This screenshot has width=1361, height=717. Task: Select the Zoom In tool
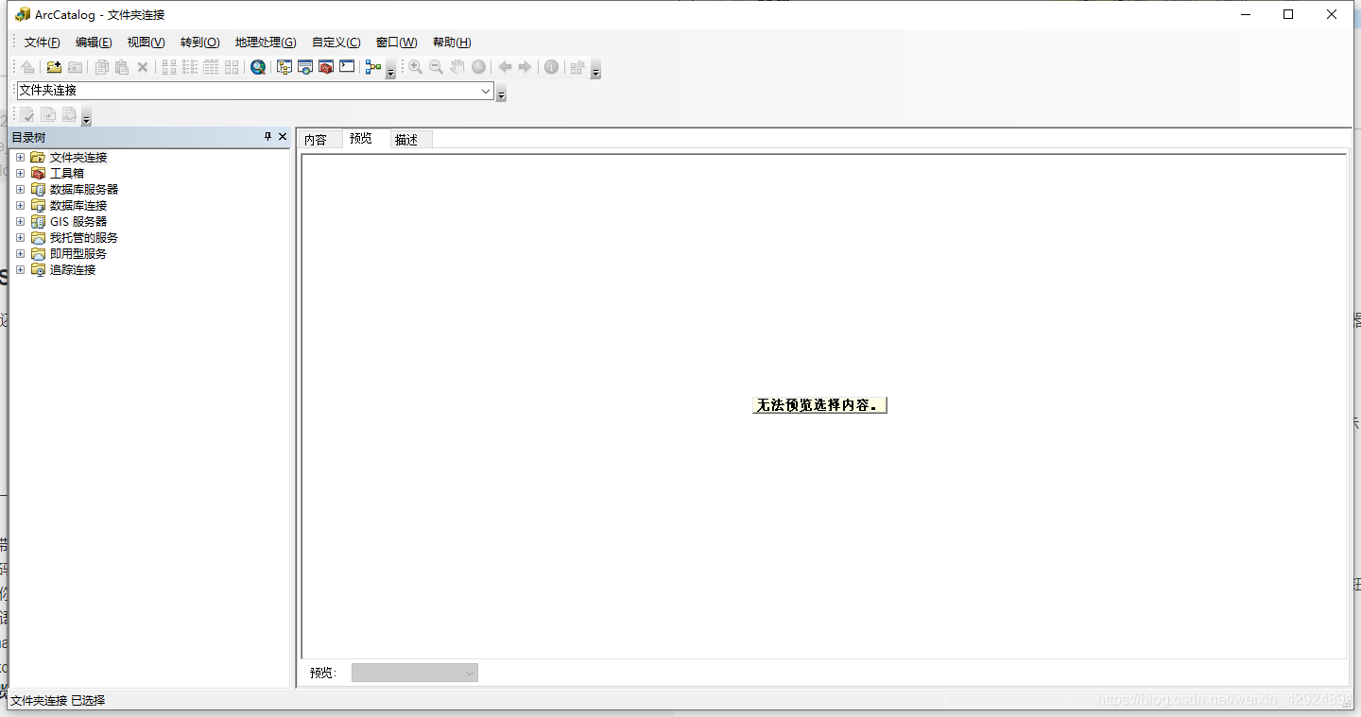(415, 67)
